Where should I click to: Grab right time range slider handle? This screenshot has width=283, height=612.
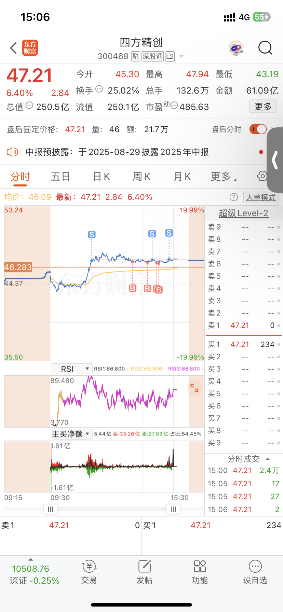173,509
